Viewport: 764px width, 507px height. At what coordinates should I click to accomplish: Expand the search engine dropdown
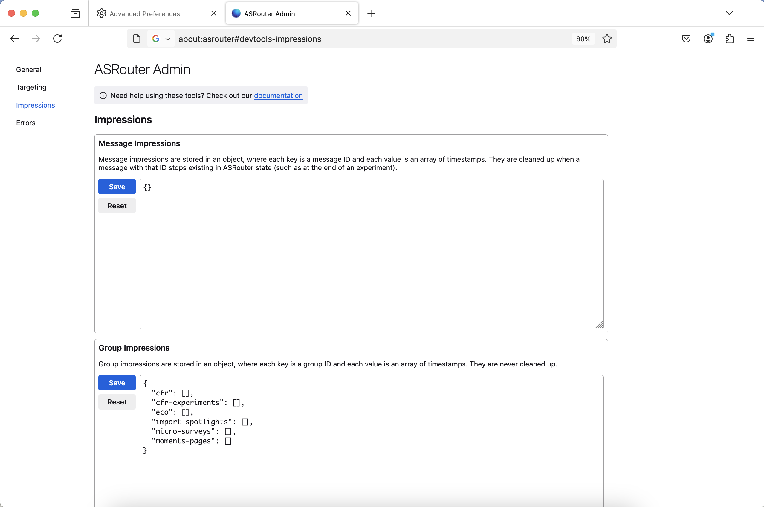167,39
